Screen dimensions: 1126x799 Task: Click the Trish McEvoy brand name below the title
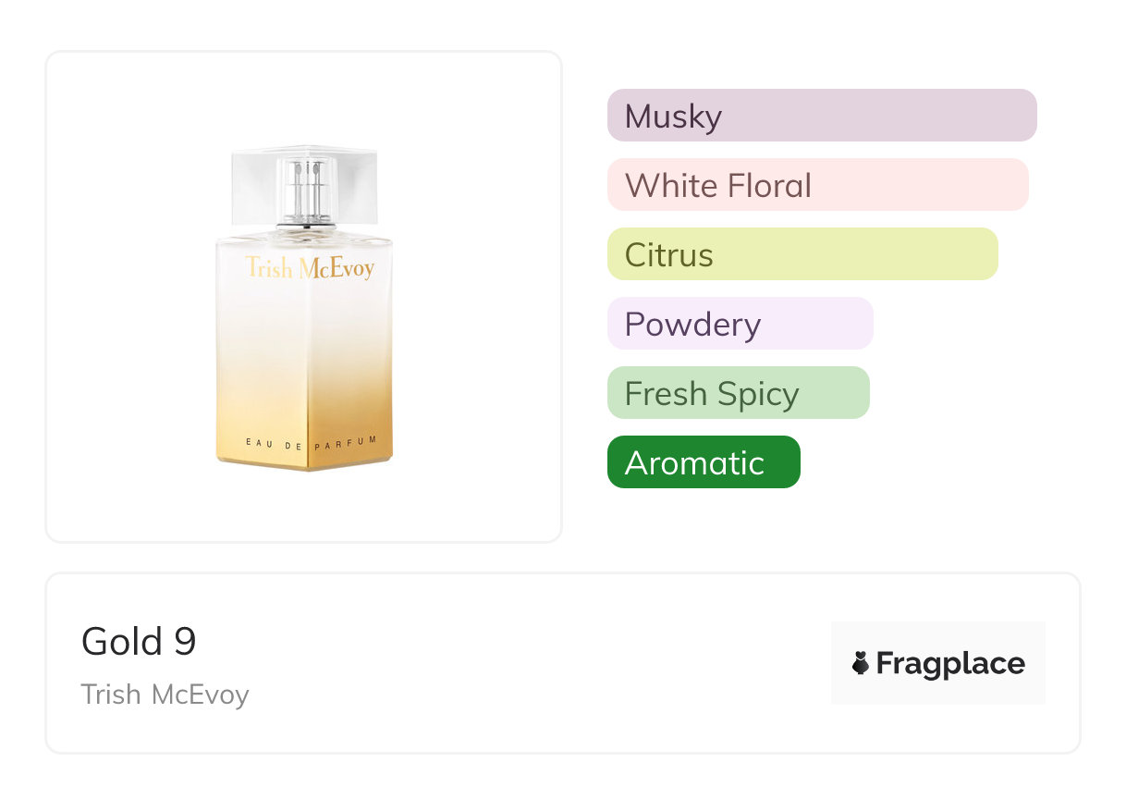pyautogui.click(x=165, y=695)
